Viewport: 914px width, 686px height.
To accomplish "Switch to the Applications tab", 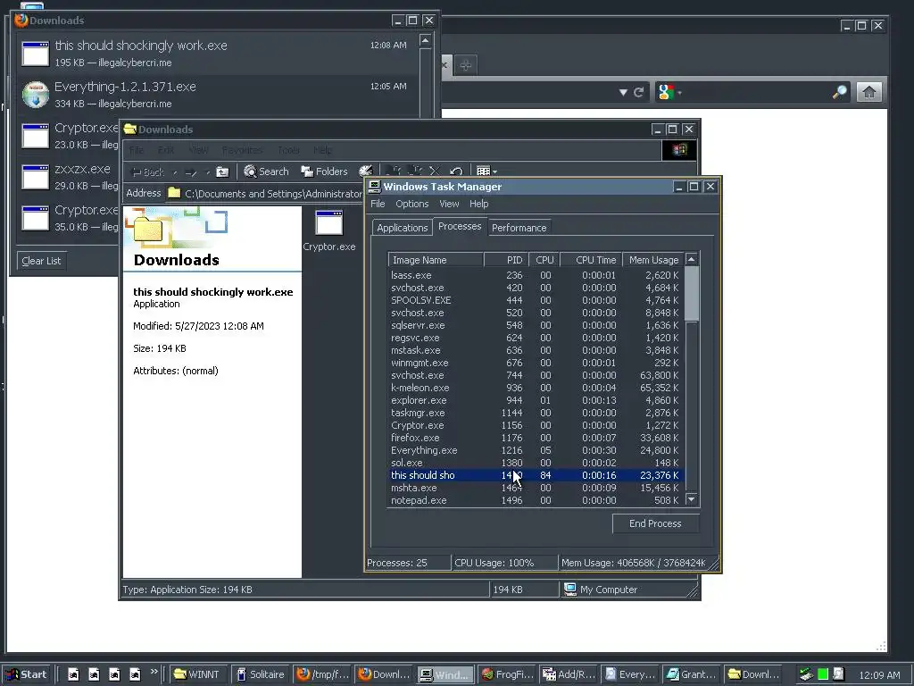I will [x=403, y=228].
